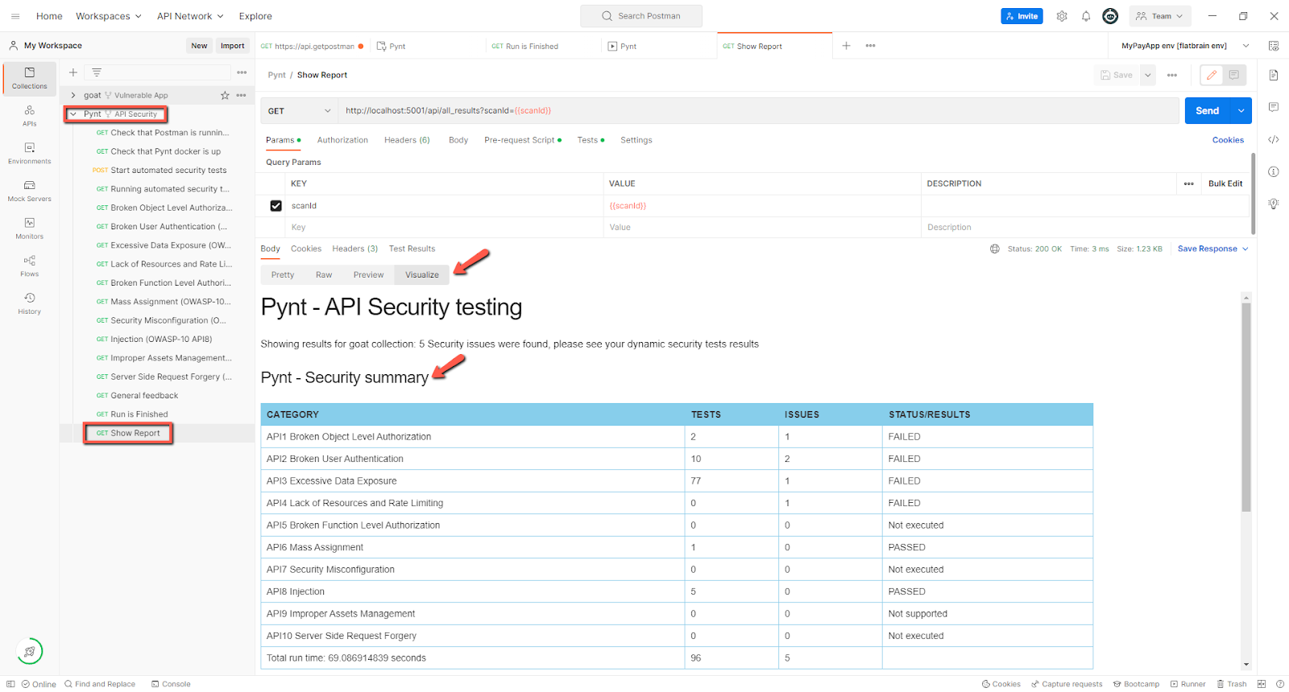Expand the goat collection
The width and height of the screenshot is (1289, 692).
point(73,95)
